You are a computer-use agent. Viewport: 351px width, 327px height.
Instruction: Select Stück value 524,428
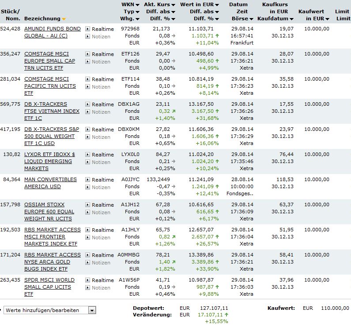point(10,29)
